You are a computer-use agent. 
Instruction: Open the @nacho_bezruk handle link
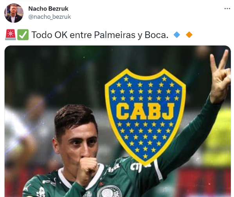click(50, 17)
